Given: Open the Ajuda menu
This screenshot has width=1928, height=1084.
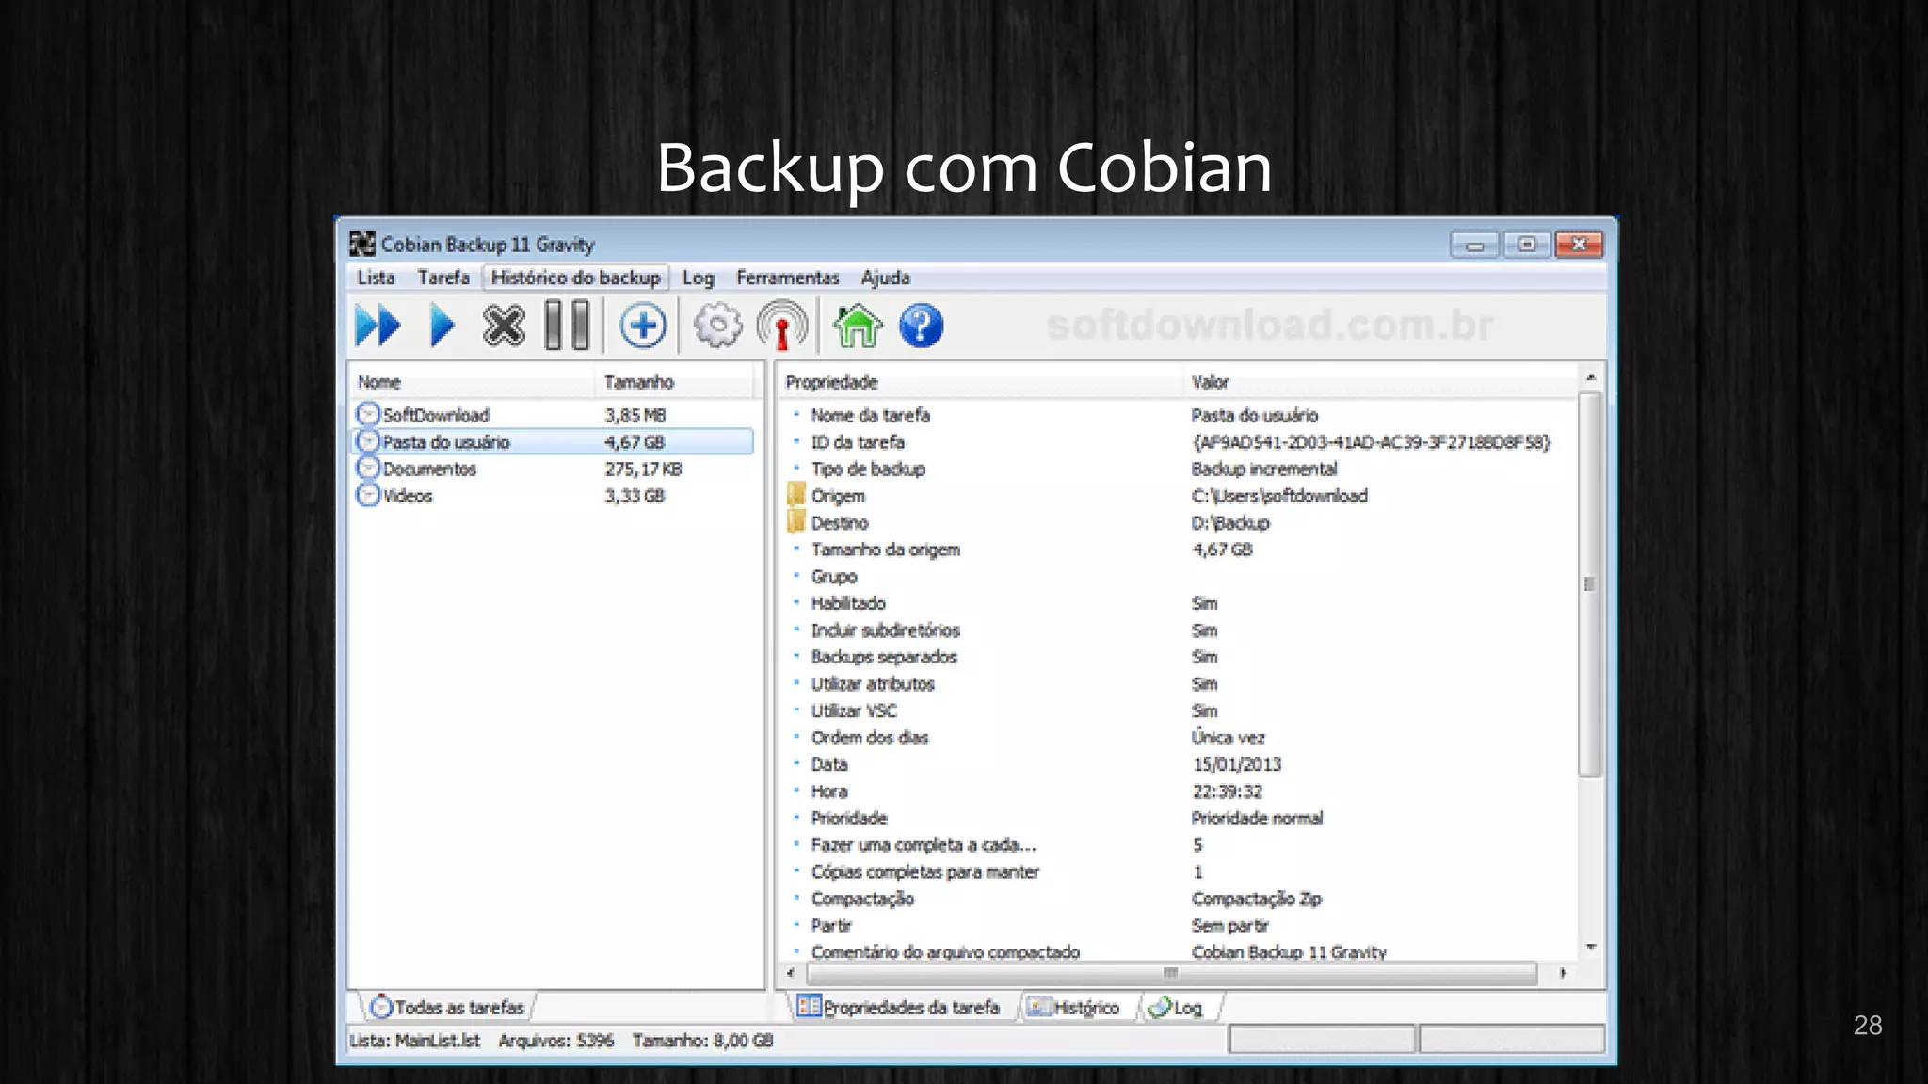Looking at the screenshot, I should coord(885,278).
